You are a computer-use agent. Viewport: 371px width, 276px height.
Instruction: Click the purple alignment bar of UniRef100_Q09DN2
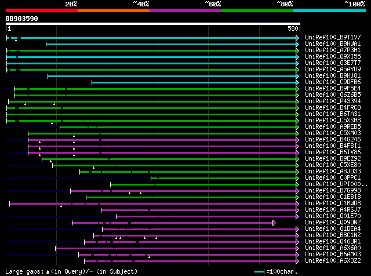click(173, 223)
